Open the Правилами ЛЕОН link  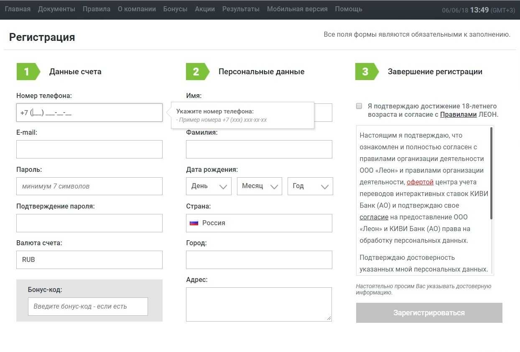(458, 115)
